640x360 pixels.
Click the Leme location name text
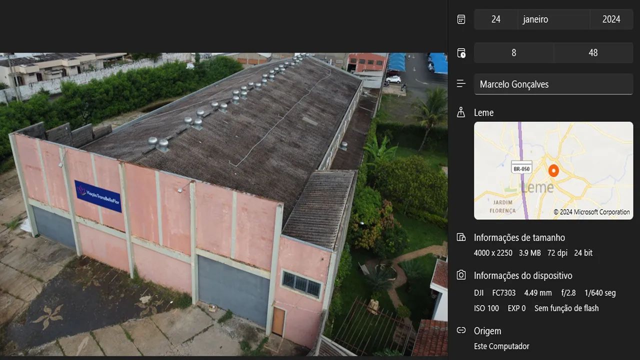[483, 112]
